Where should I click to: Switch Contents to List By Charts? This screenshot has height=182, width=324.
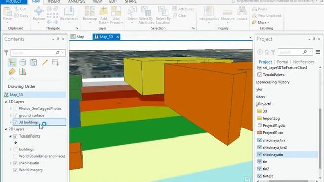[23, 72]
